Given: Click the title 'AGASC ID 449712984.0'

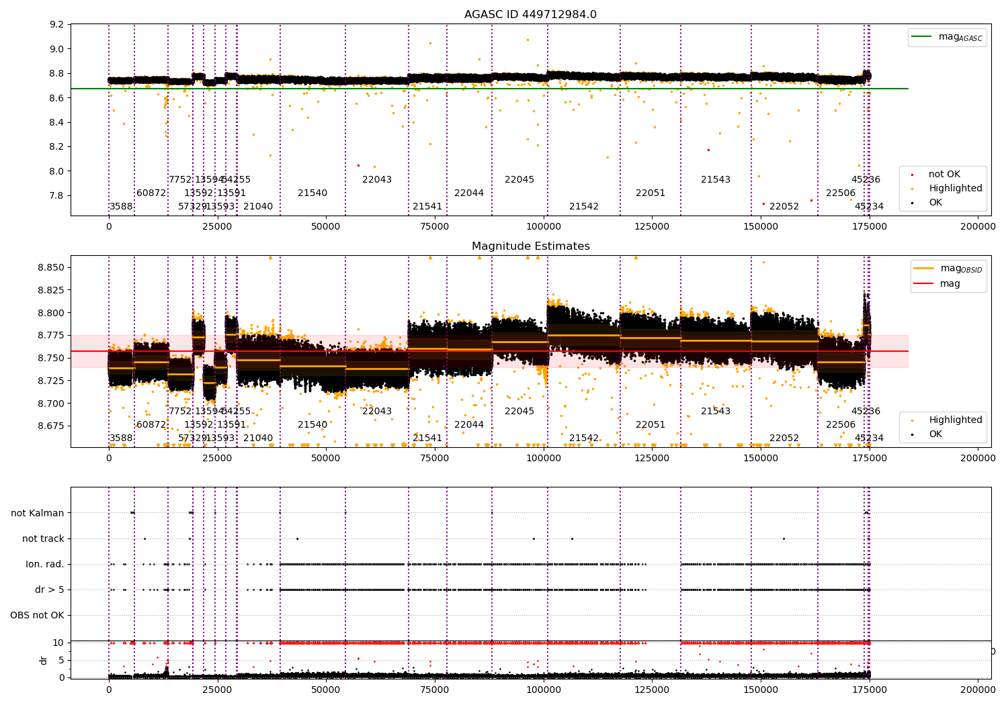Looking at the screenshot, I should click(530, 15).
